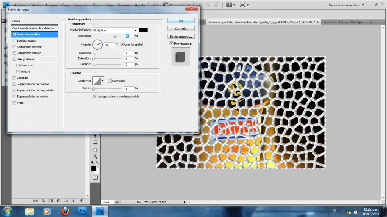Image resolution: width=387 pixels, height=217 pixels.
Task: Launch Windows Media Player from taskbar
Action: tap(47, 211)
